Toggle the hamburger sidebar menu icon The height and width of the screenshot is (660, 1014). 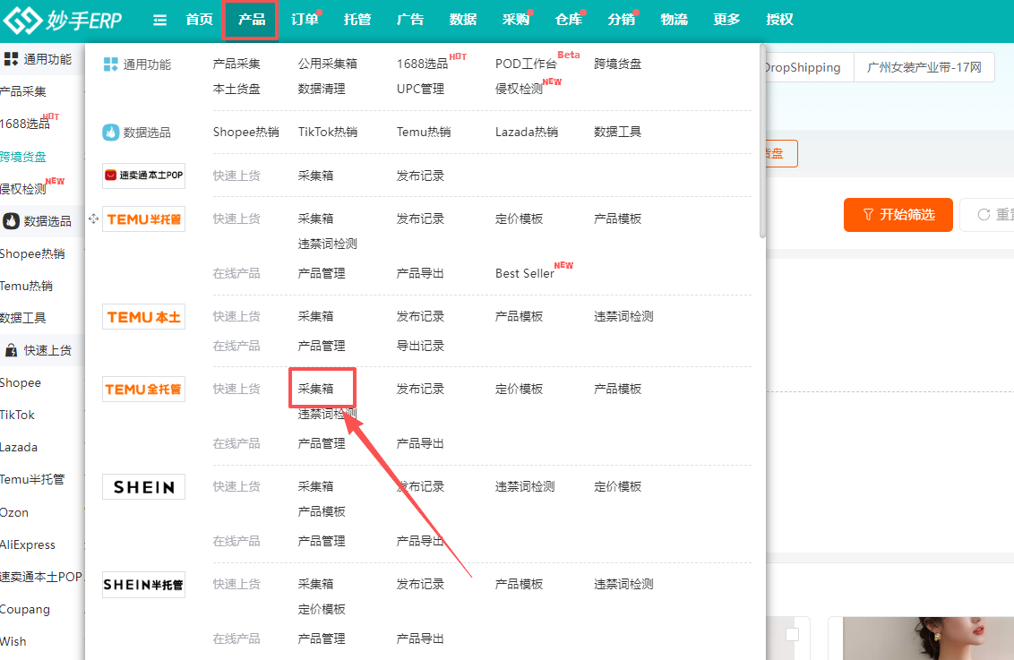[159, 20]
